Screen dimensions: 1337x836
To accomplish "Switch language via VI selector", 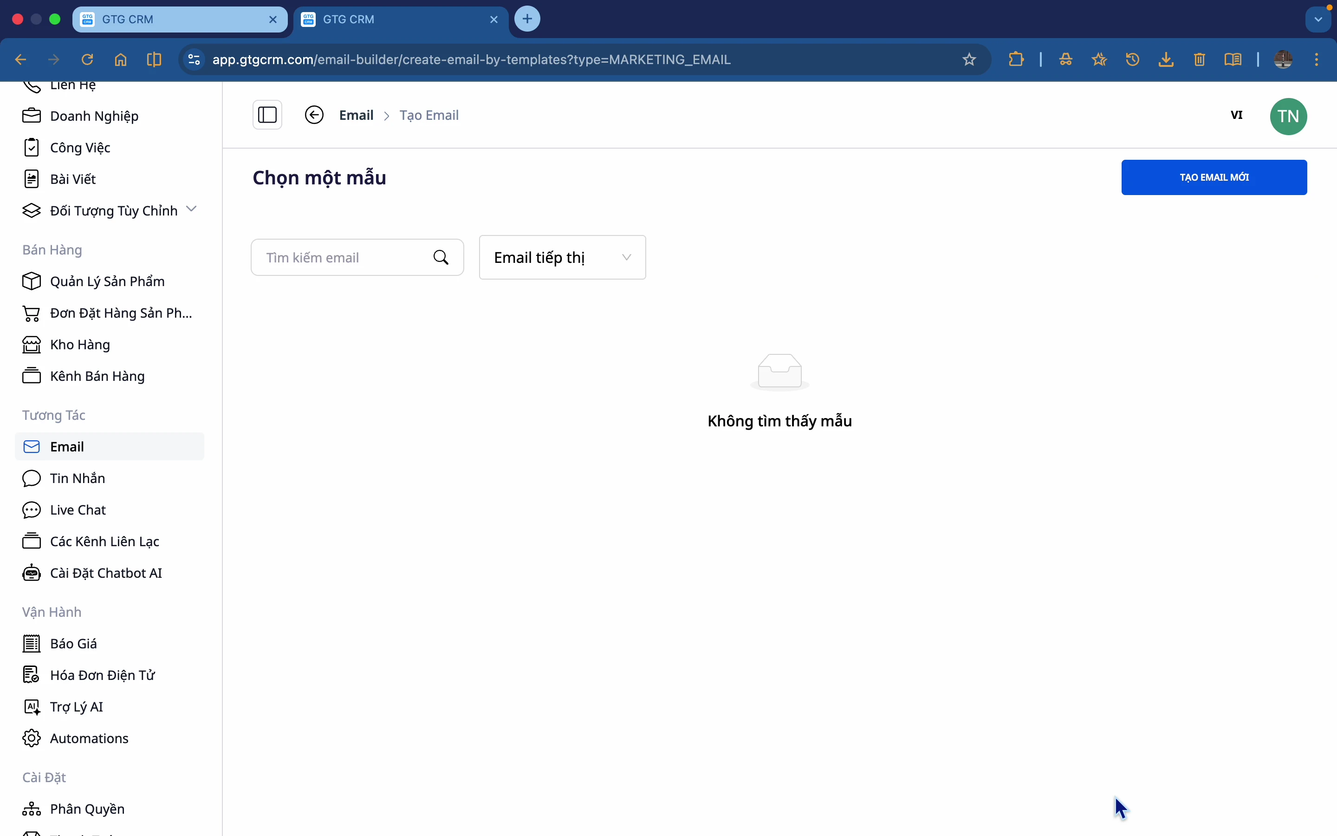I will [x=1236, y=115].
